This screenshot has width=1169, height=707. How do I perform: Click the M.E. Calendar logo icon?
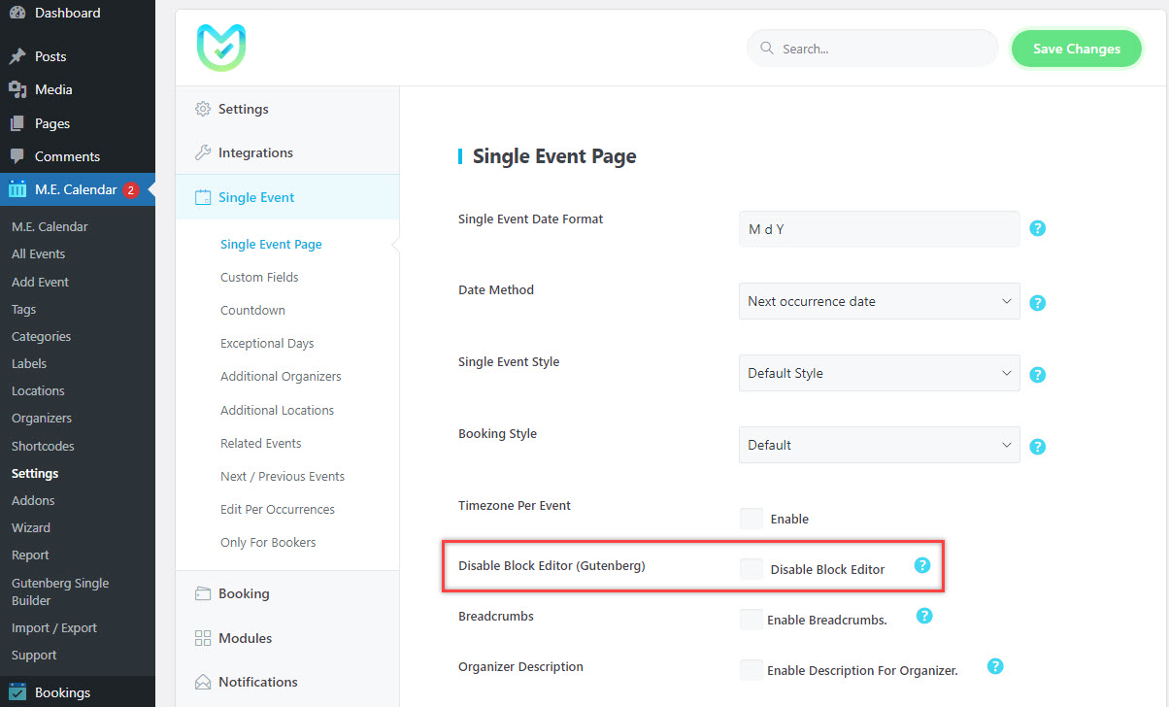(221, 48)
